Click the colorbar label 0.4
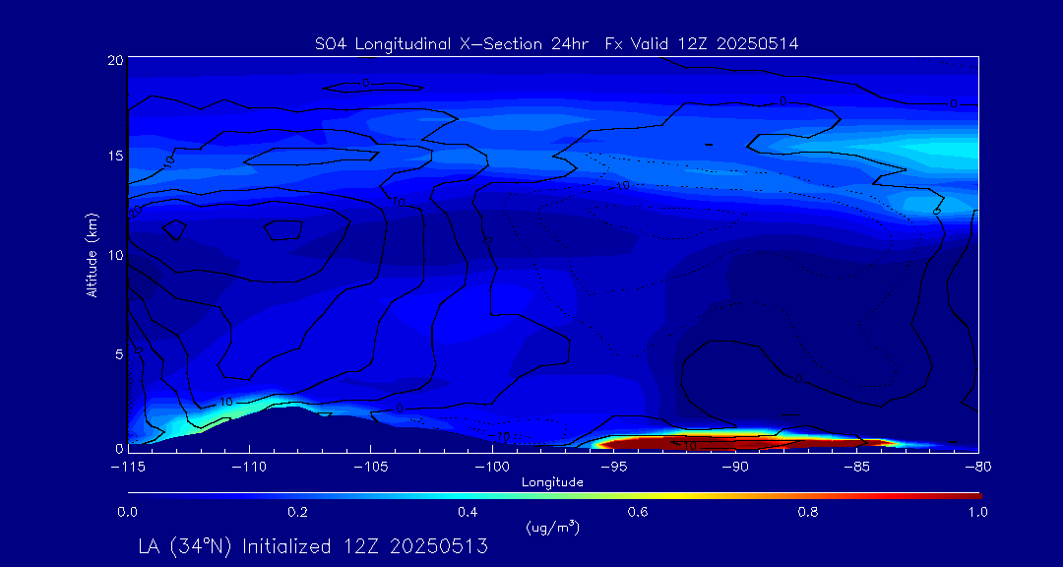 tap(468, 512)
